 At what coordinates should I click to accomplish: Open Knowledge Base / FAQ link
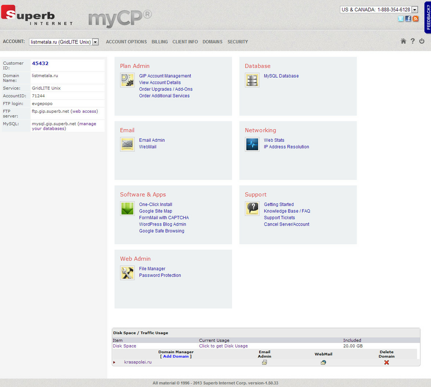tap(287, 211)
